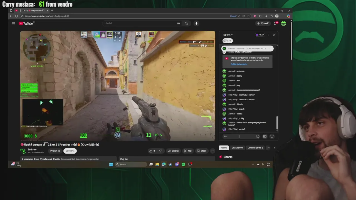Add page to favorites star icon
This screenshot has height=200, width=356.
248,16
